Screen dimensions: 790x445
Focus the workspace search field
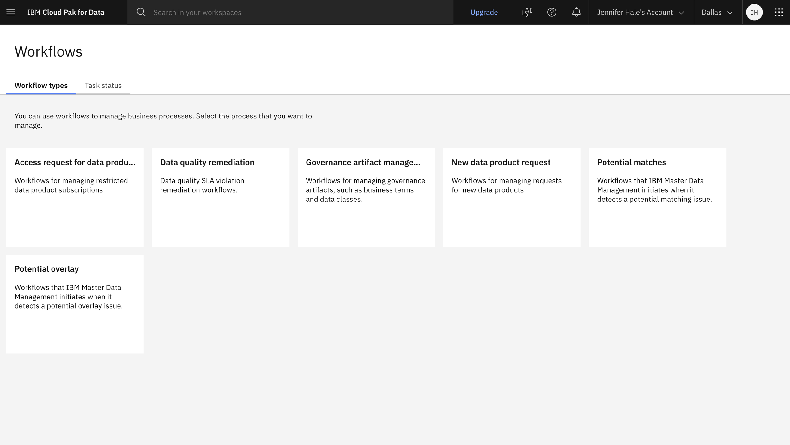point(297,12)
